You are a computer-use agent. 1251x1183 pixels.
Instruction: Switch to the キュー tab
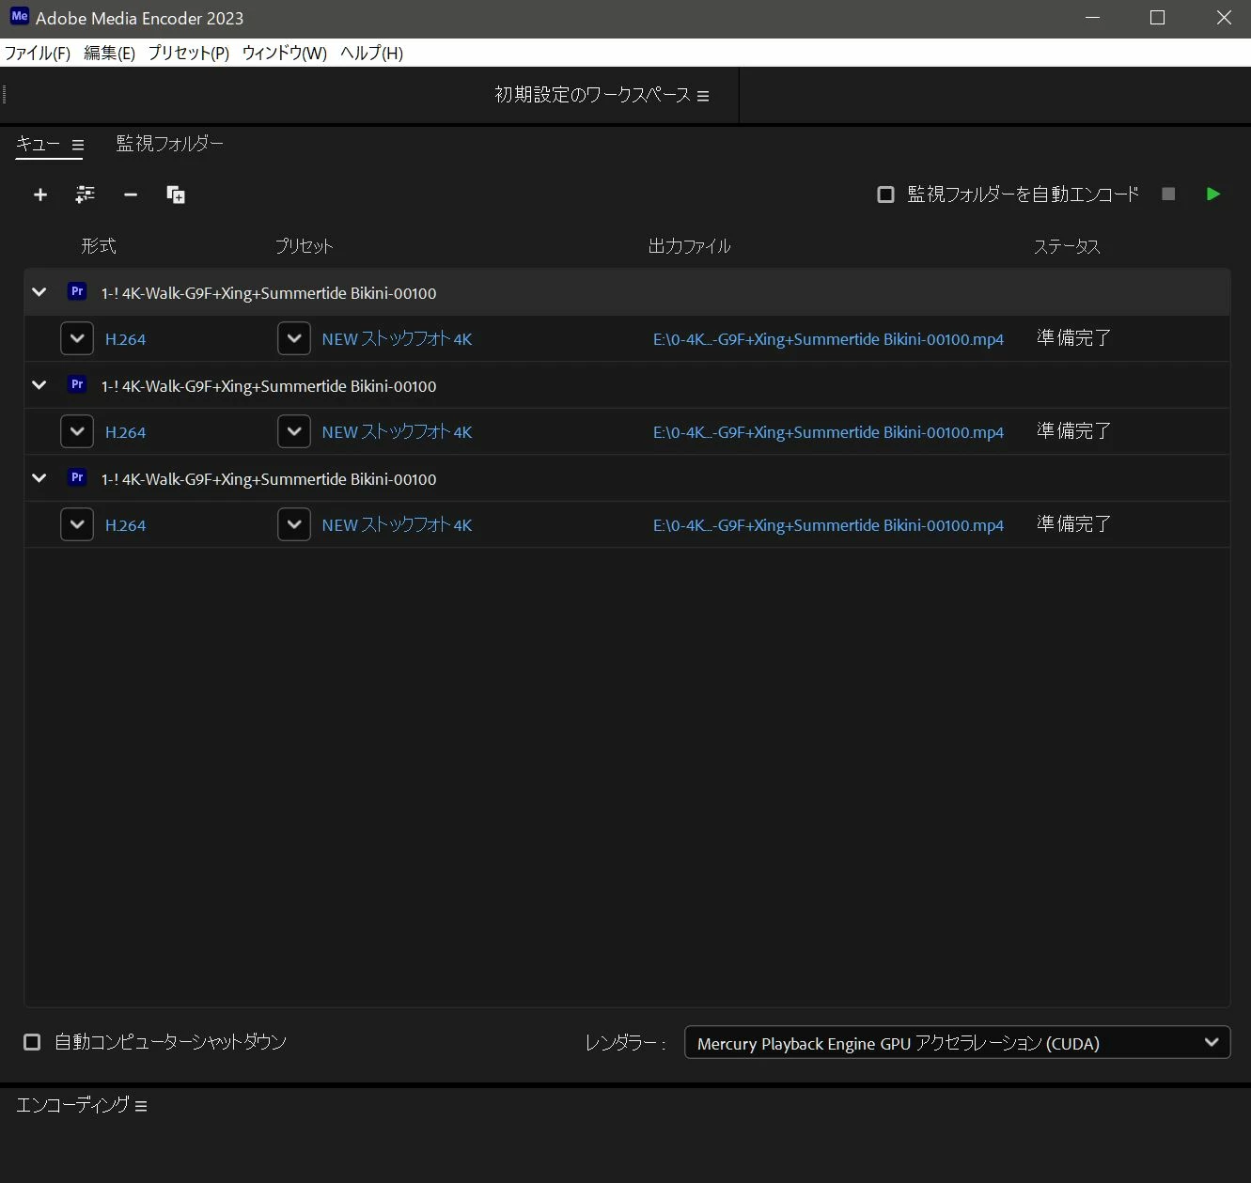click(x=38, y=144)
